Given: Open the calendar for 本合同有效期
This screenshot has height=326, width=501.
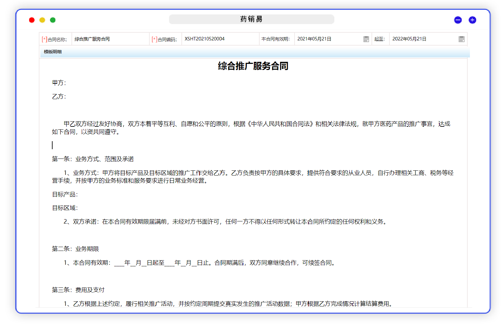Looking at the screenshot, I should 366,39.
